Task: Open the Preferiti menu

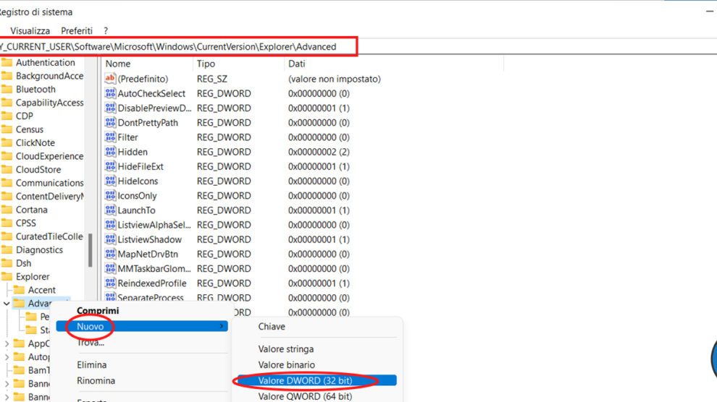Action: (x=77, y=31)
